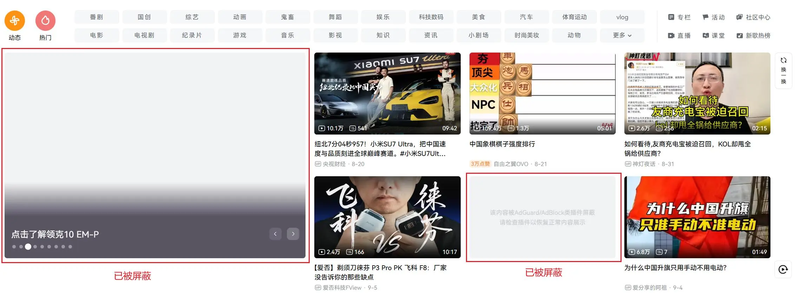Show the next carousel banner arrow
The width and height of the screenshot is (801, 295).
pyautogui.click(x=293, y=234)
